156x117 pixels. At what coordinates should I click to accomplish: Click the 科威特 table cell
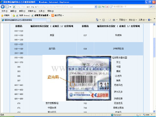[118, 35]
